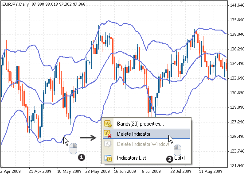246x176 pixels.
Task: Click the EURJPY,Daily chart title
Action: pos(16,4)
